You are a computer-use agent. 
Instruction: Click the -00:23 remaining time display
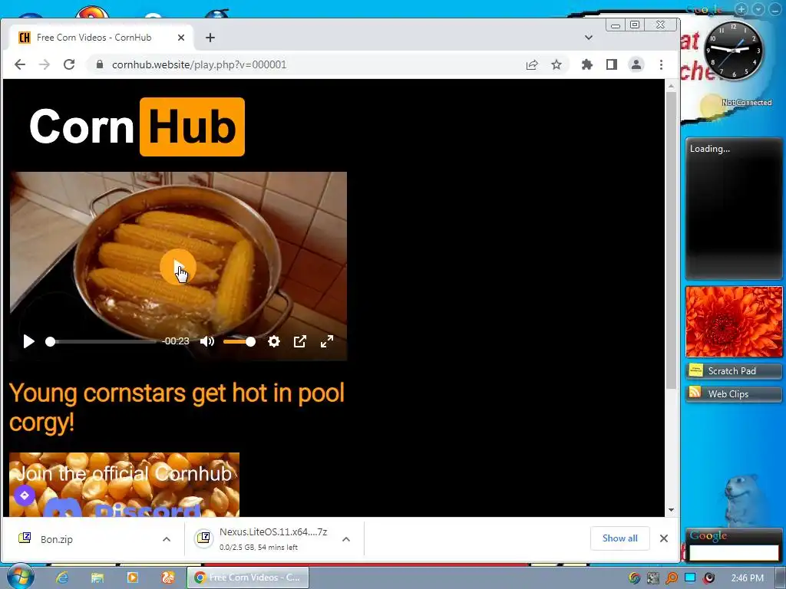pyautogui.click(x=176, y=341)
